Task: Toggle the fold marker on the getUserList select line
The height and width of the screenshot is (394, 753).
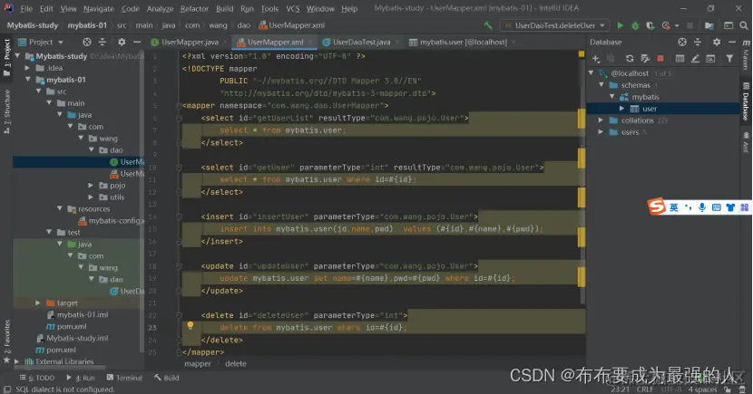Action: [179, 118]
